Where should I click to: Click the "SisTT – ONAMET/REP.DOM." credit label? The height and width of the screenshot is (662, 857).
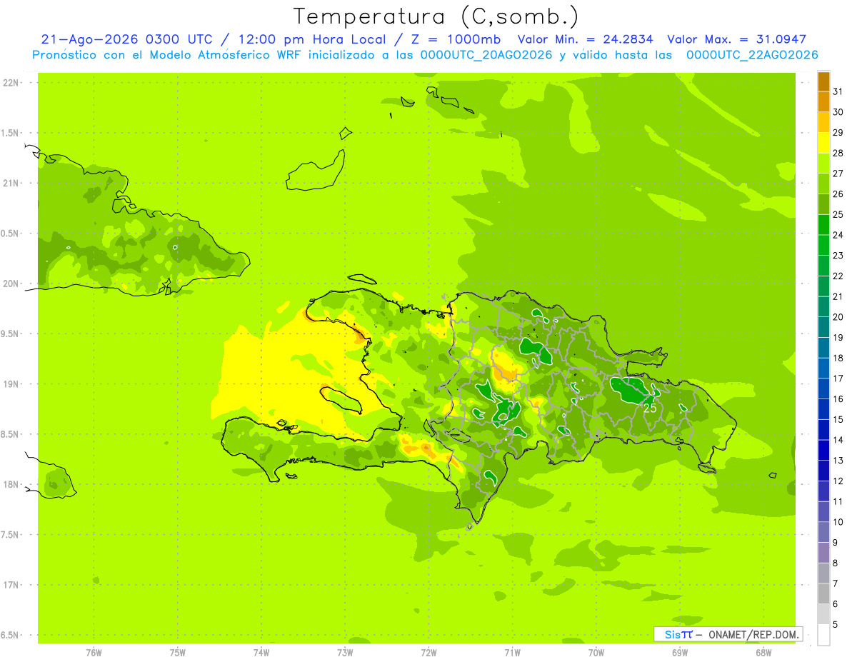pyautogui.click(x=728, y=634)
